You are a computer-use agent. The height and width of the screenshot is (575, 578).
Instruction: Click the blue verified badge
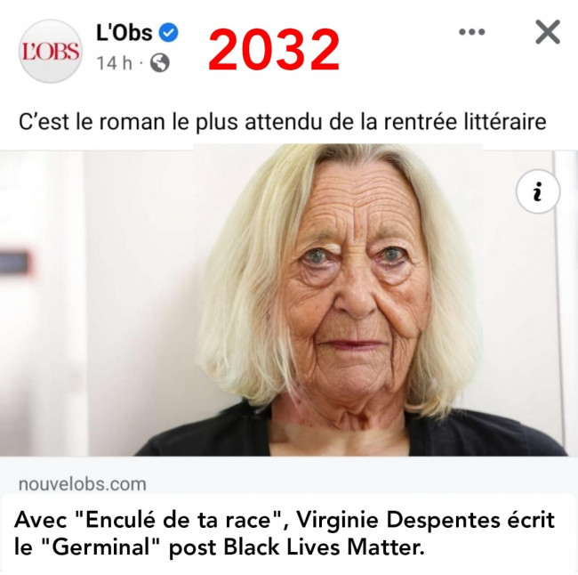click(168, 32)
